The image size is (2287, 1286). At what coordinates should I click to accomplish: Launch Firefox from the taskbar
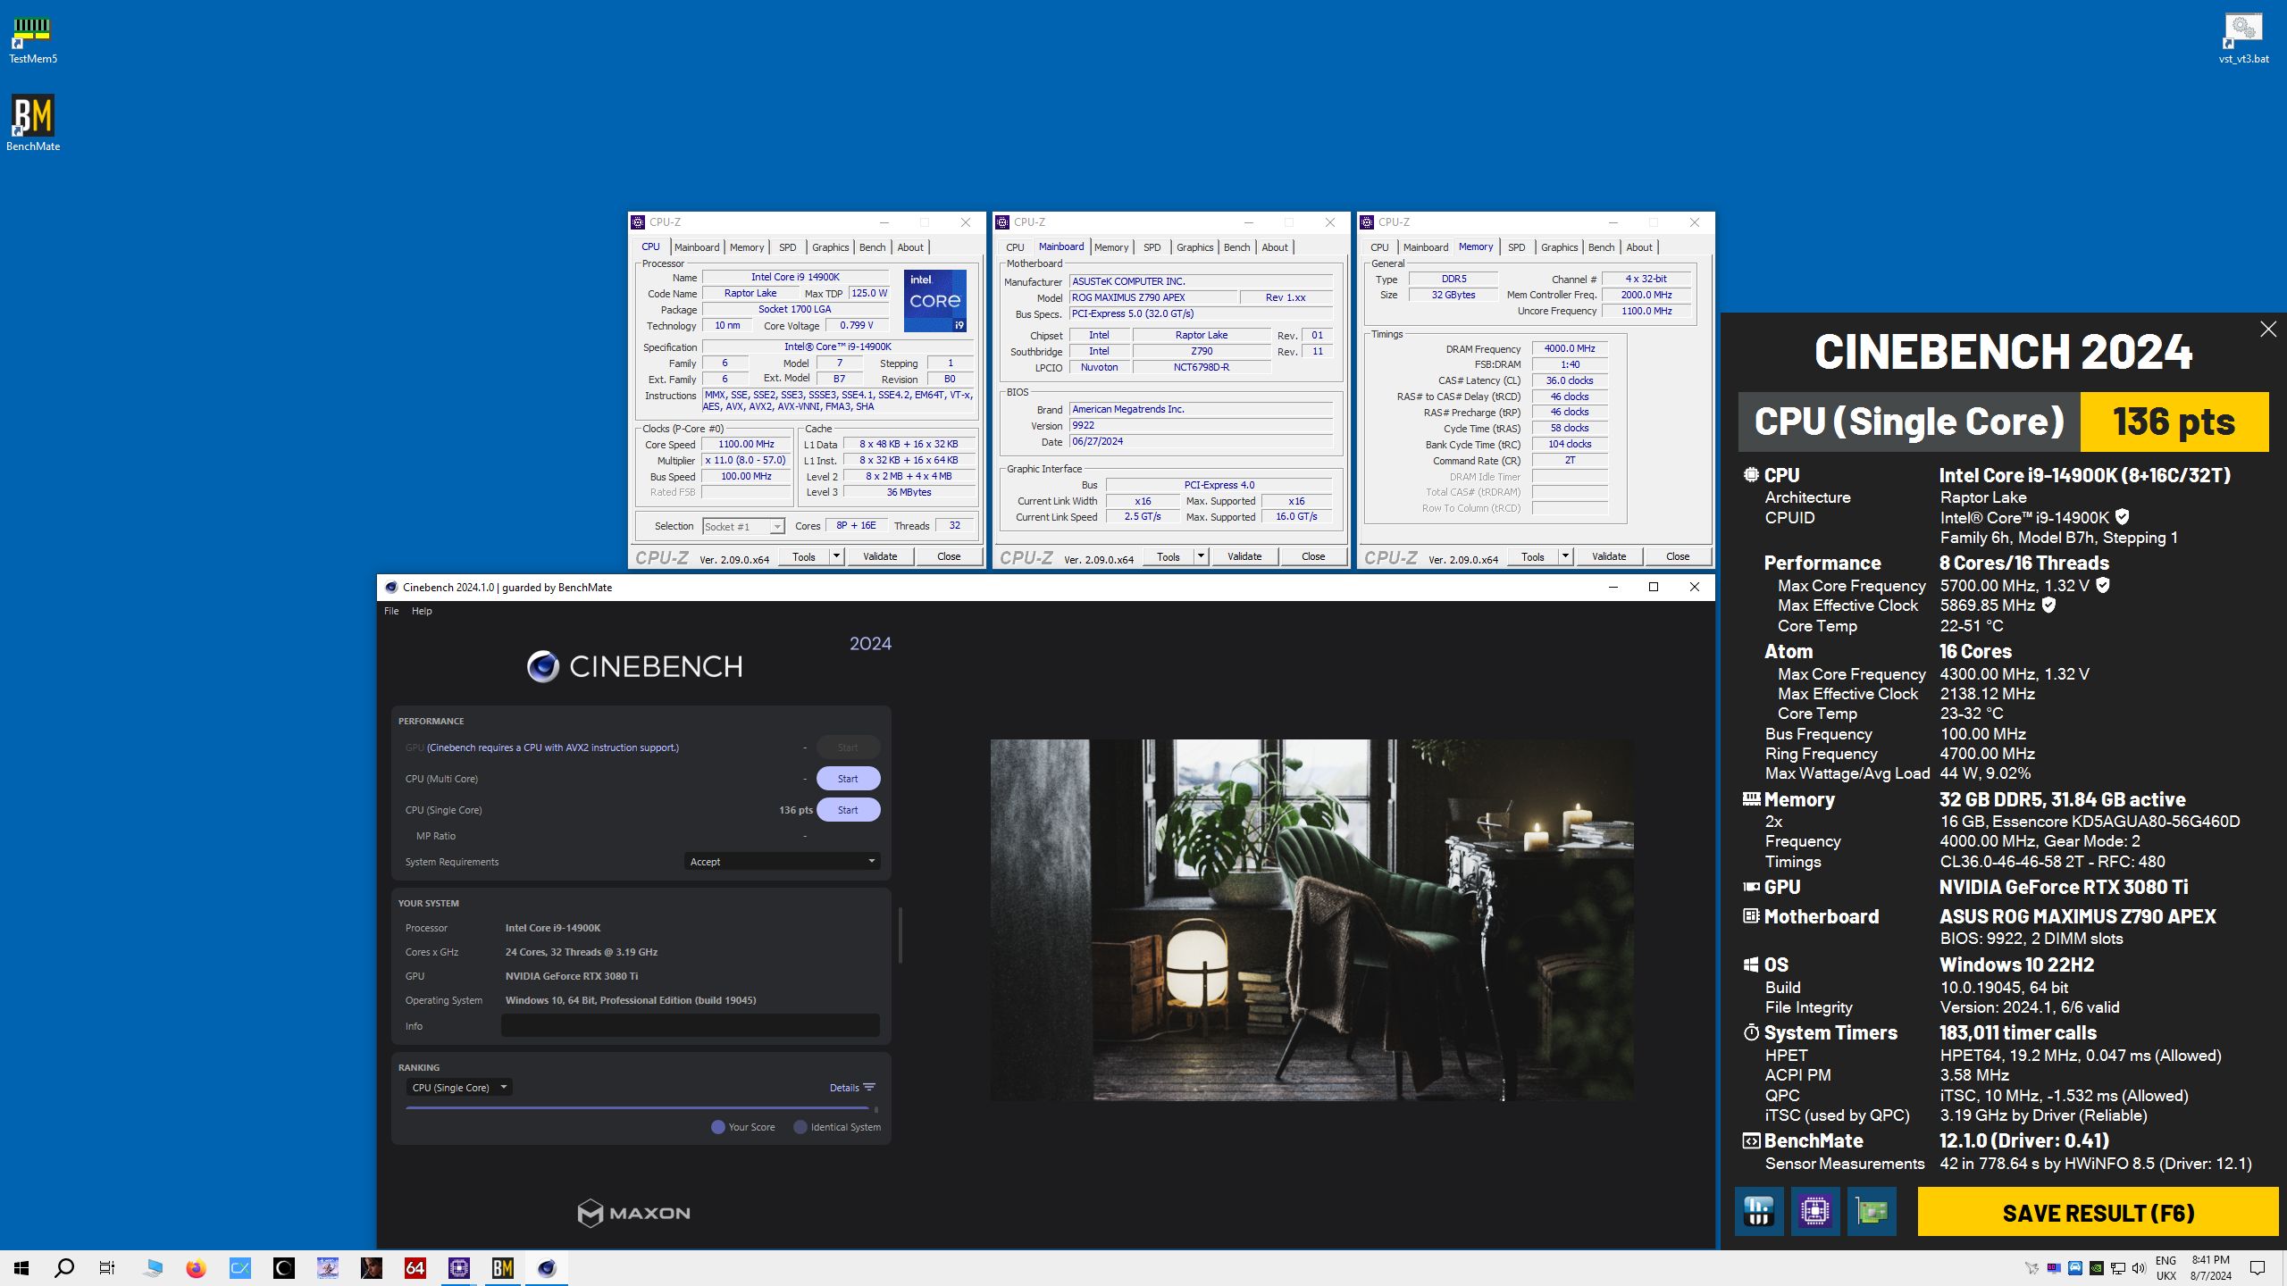click(196, 1267)
